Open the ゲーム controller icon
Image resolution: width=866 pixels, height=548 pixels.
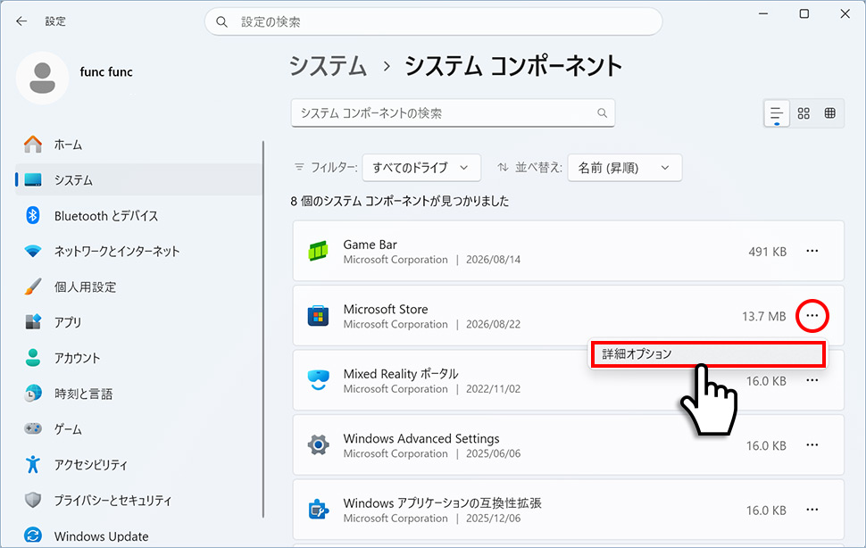[x=33, y=428]
